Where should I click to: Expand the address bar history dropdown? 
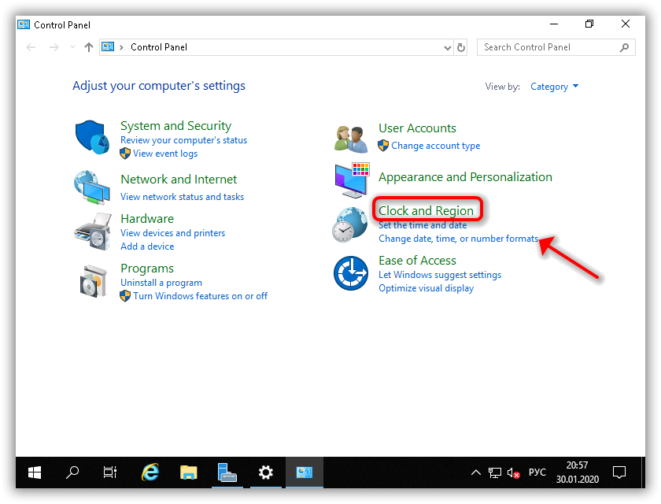pos(448,47)
